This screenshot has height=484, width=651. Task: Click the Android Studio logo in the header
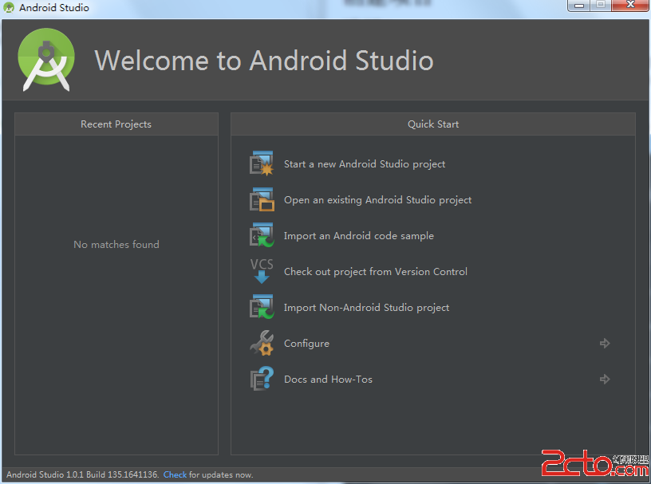[46, 59]
